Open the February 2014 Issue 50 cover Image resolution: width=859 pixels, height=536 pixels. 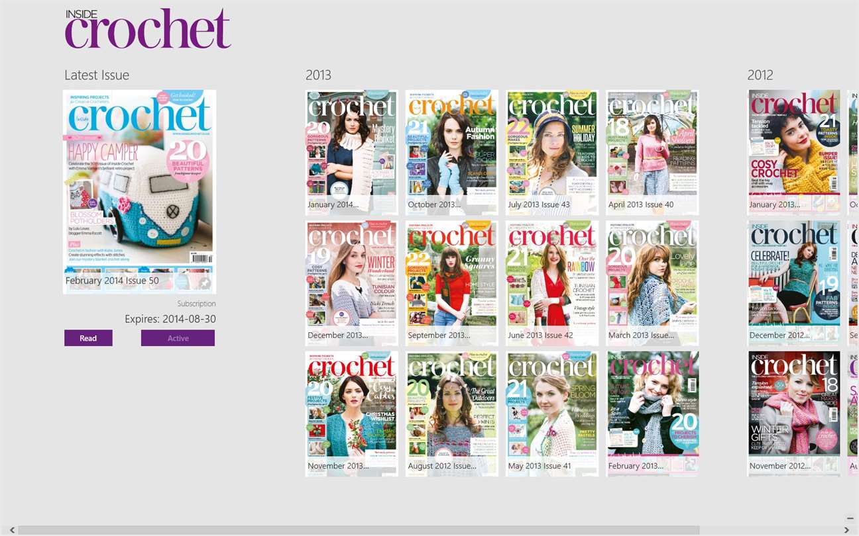[x=139, y=191]
